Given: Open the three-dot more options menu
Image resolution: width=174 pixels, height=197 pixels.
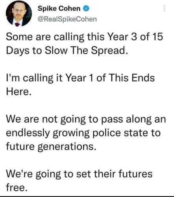Looking at the screenshot, I should click(x=164, y=8).
